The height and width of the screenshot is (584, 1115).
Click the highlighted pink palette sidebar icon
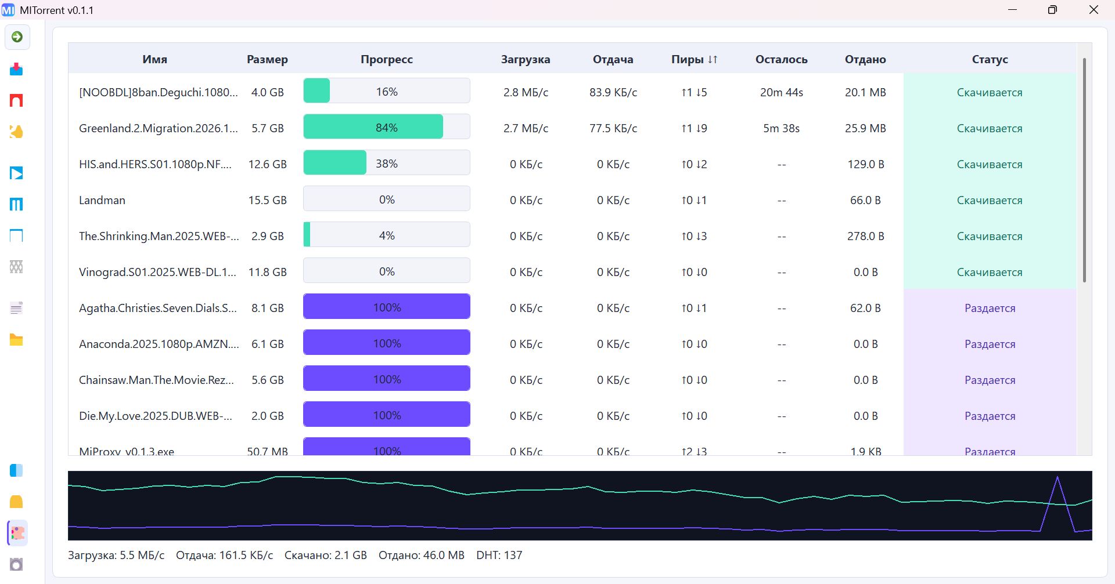tap(17, 533)
